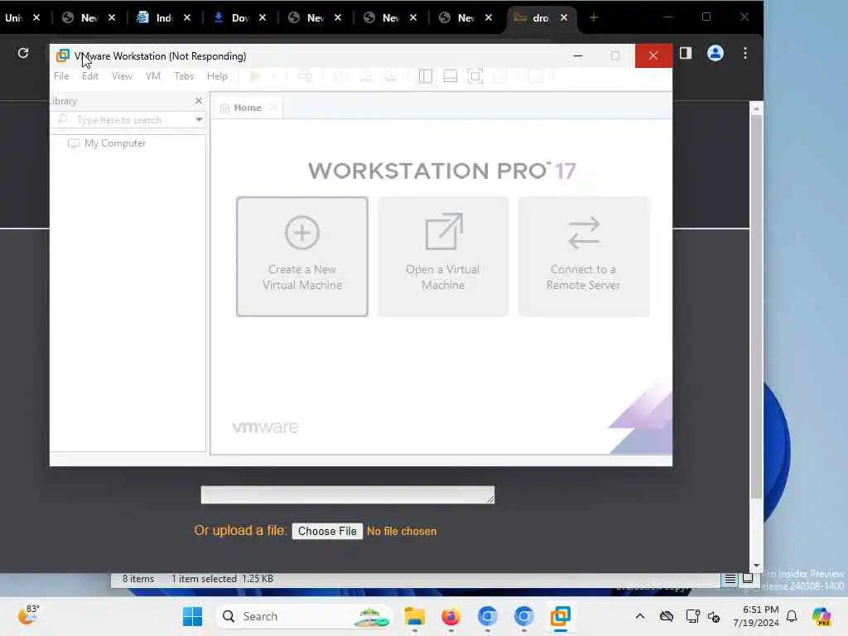Open VMware Workstation taskbar icon
The image size is (848, 636).
[561, 616]
